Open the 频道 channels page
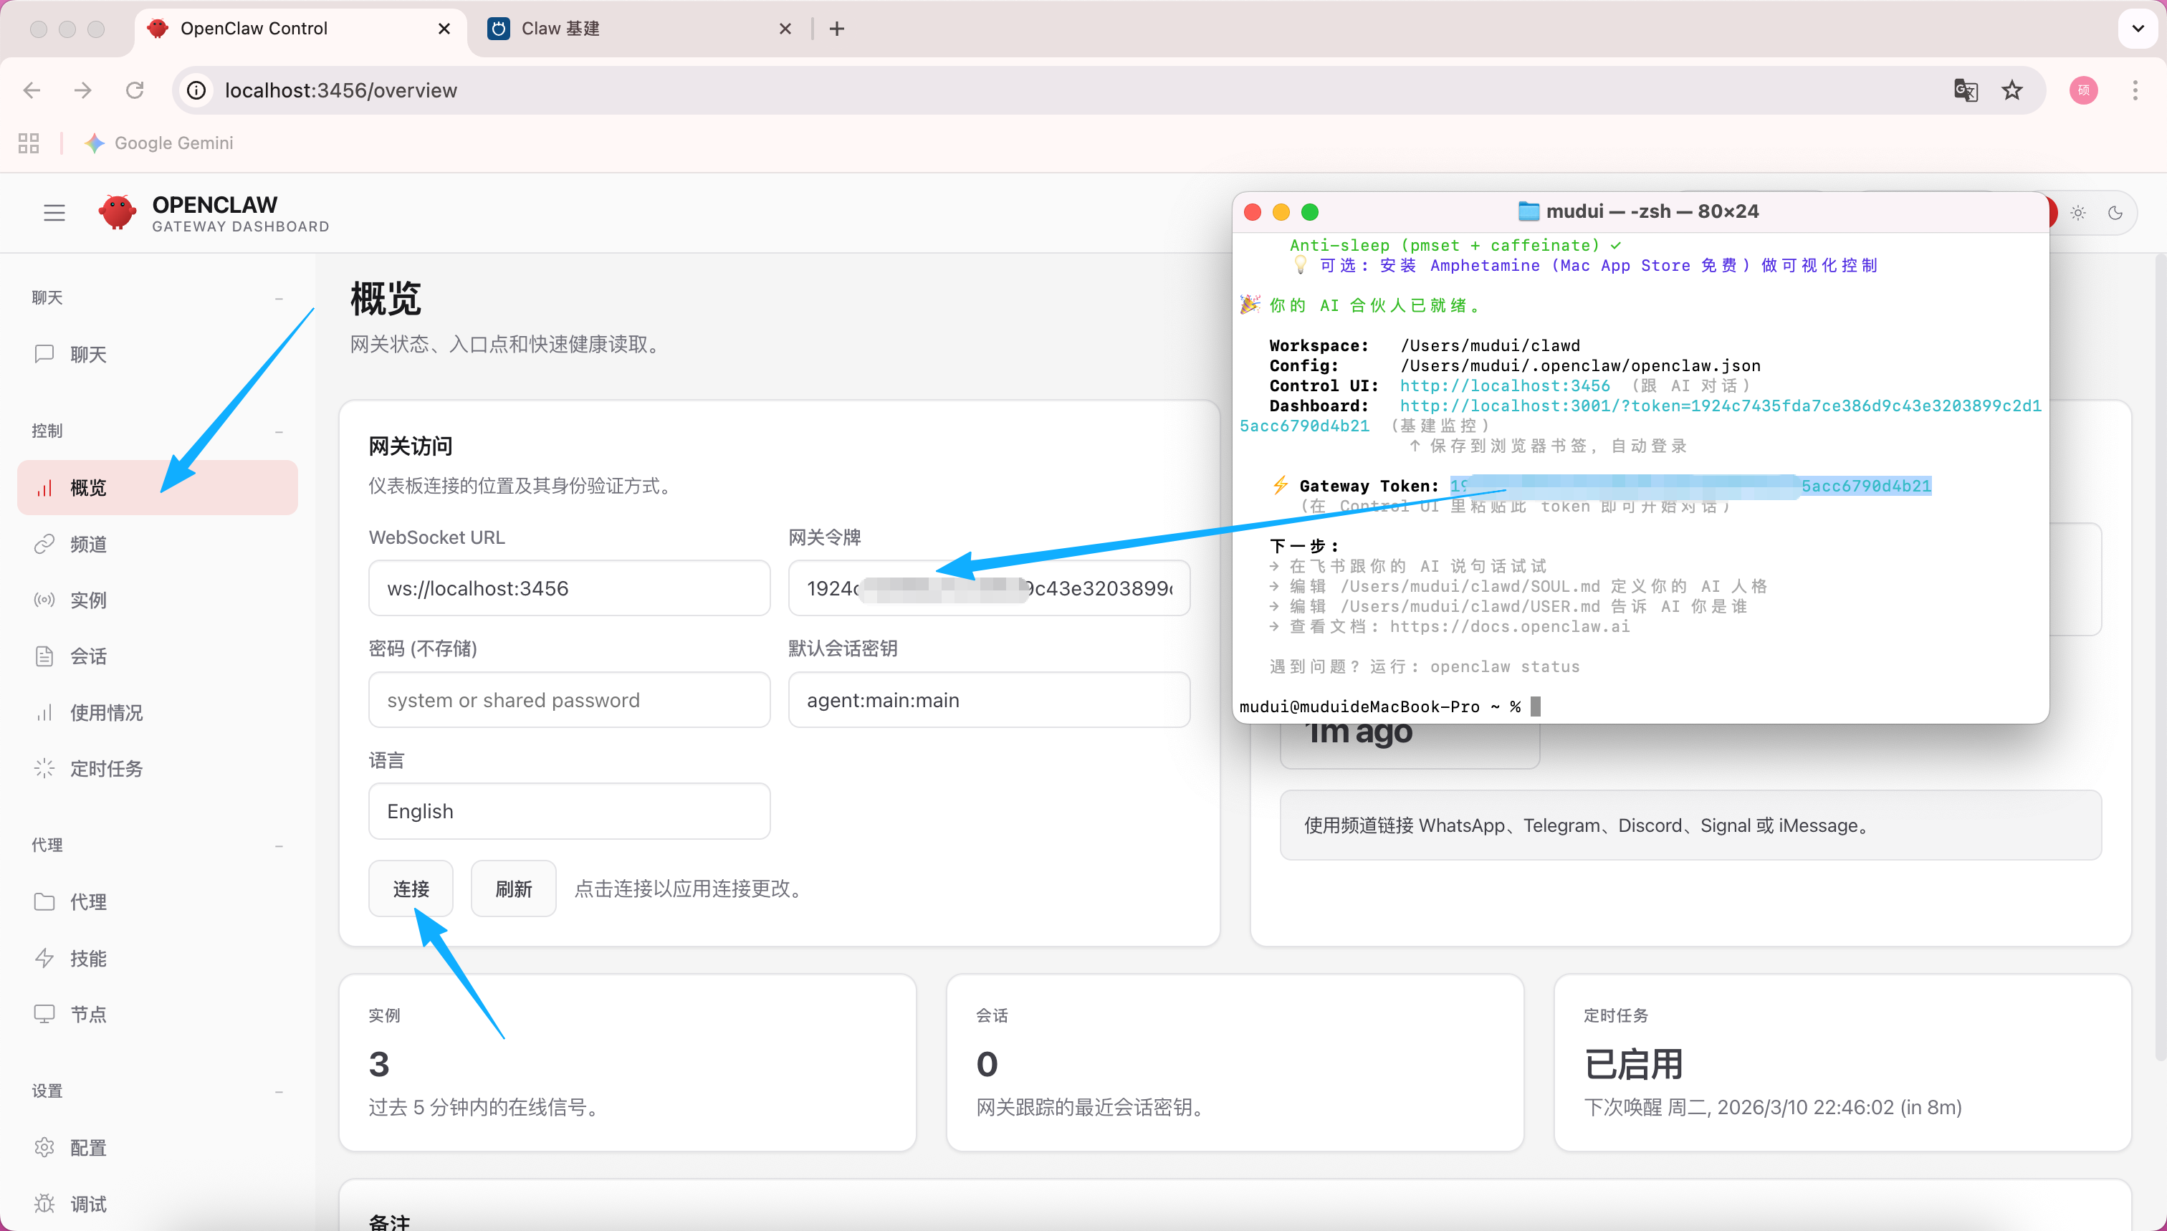 pos(88,544)
